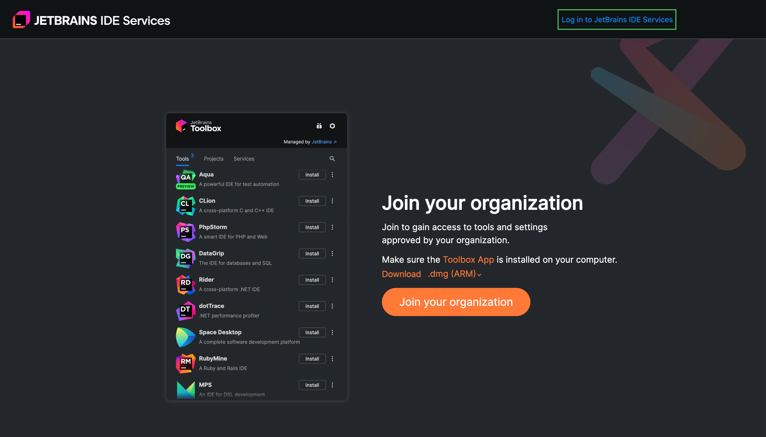Click the DataGrip product icon

point(185,258)
